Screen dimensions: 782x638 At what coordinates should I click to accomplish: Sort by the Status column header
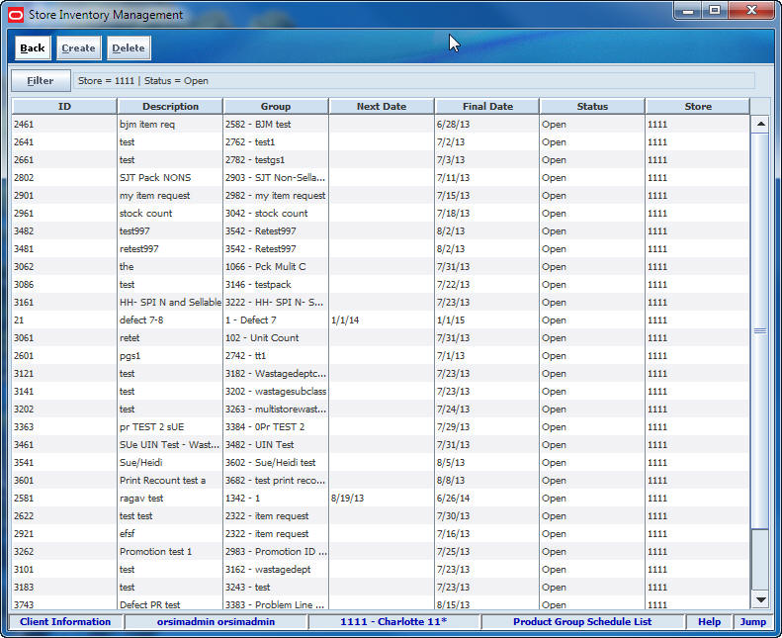[x=592, y=106]
